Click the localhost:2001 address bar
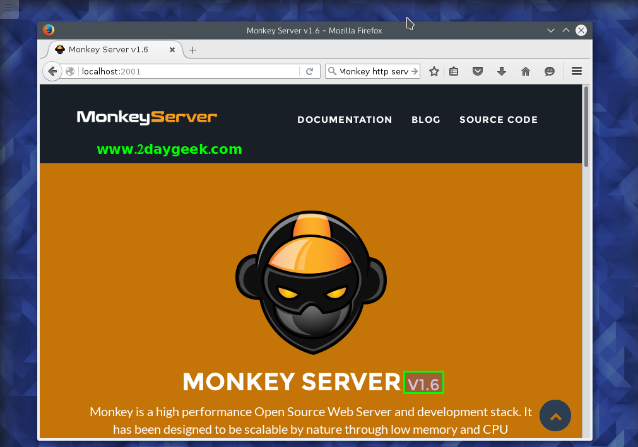The width and height of the screenshot is (638, 447). (x=189, y=72)
